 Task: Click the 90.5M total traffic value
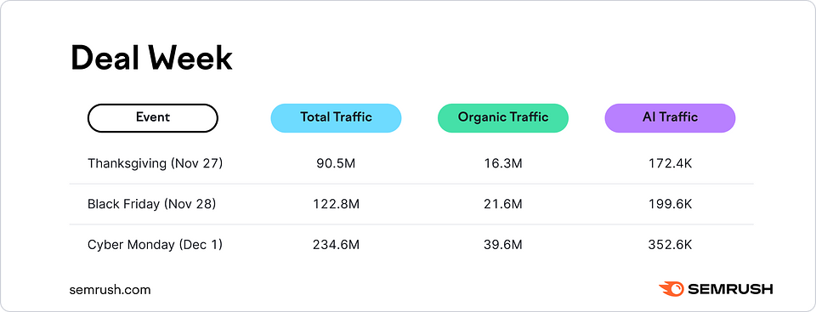click(x=336, y=163)
